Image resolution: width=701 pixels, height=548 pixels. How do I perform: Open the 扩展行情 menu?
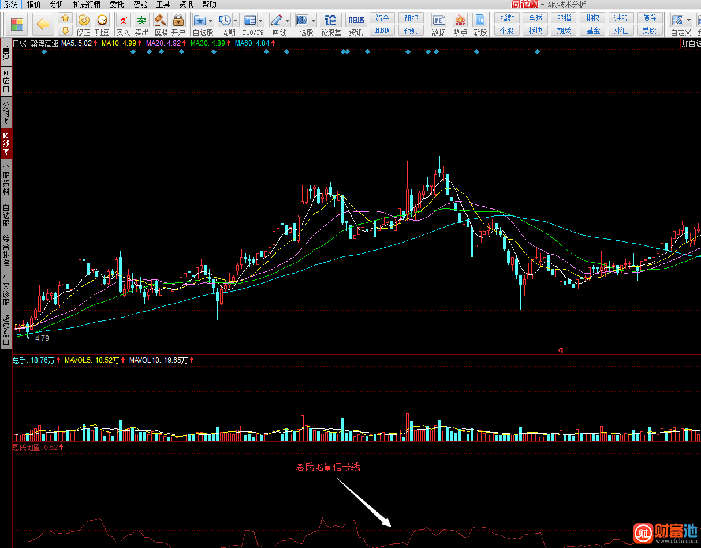tap(87, 4)
